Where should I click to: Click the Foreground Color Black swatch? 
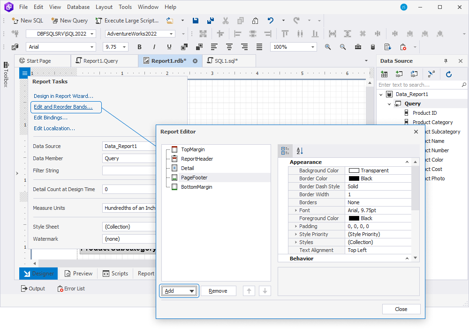click(354, 219)
